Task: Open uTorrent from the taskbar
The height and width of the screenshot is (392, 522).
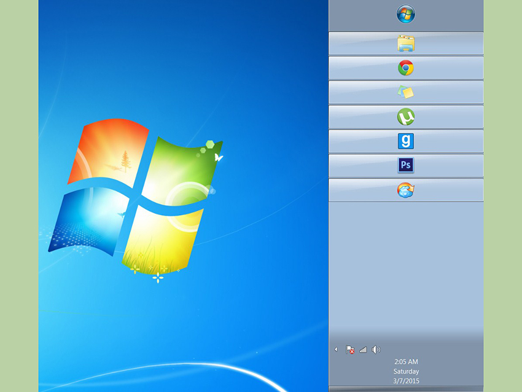Action: pos(405,117)
